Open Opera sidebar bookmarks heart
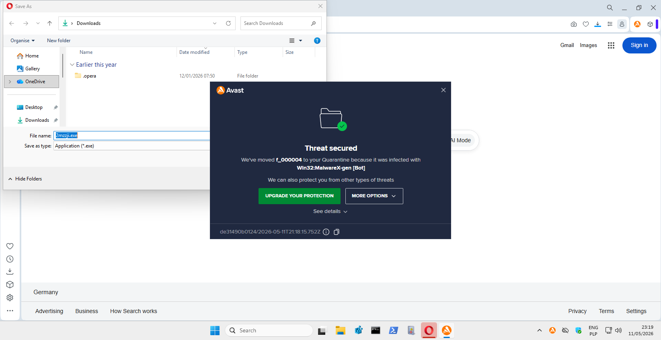Screen dimensions: 661x340 tap(10, 246)
